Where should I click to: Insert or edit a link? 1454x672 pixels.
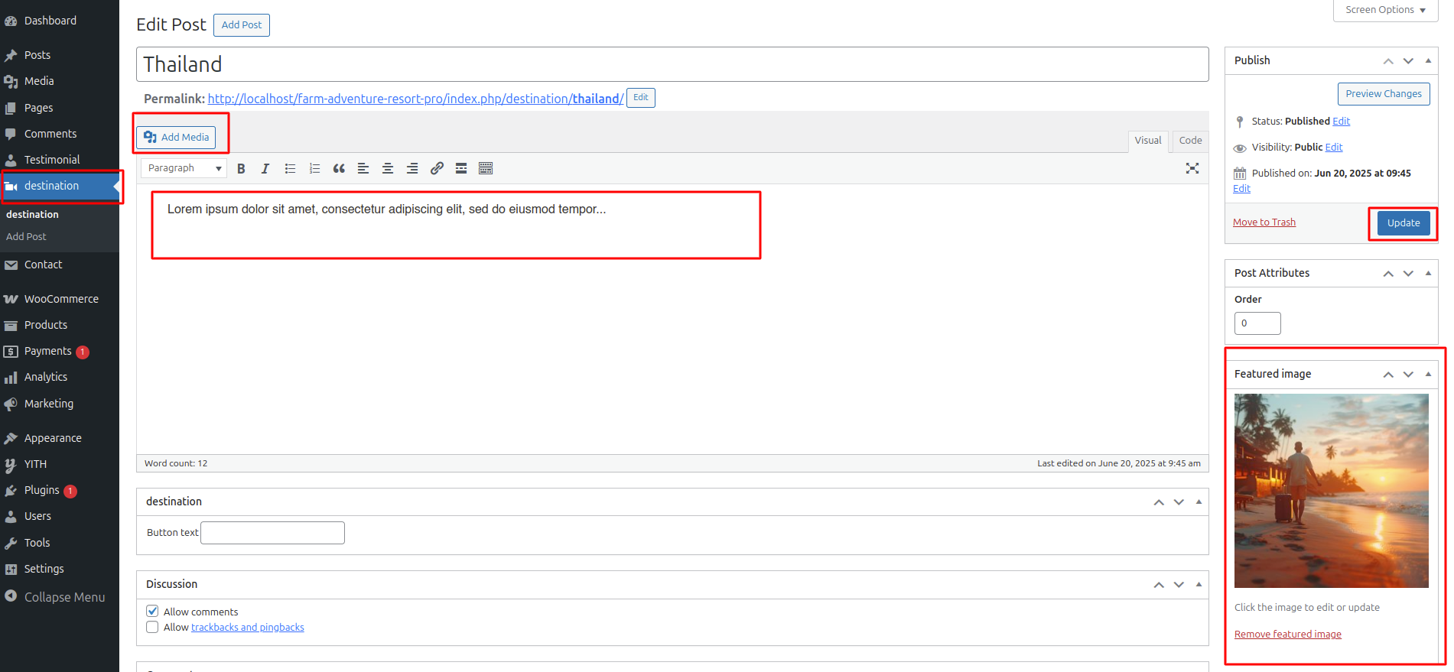(437, 169)
